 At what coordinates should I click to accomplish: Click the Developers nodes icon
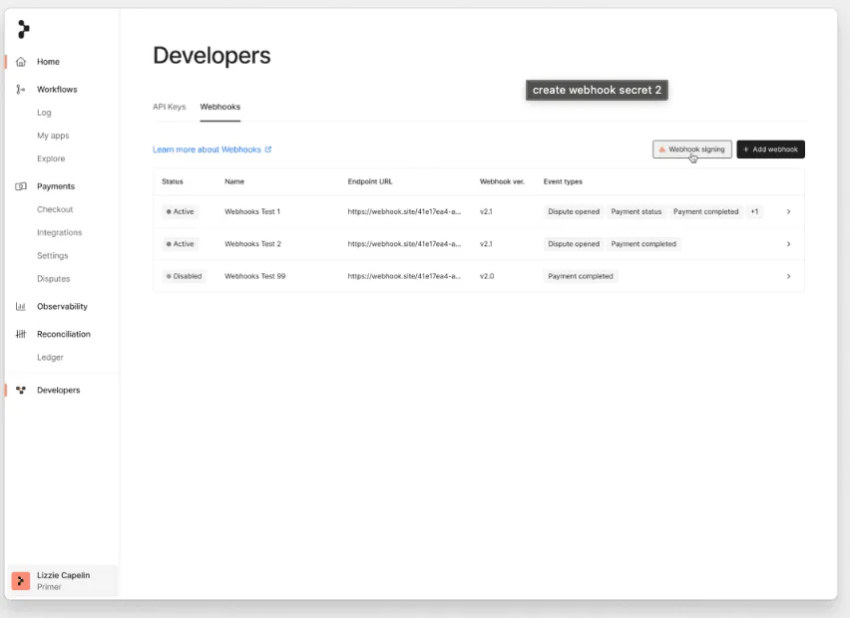pyautogui.click(x=21, y=390)
